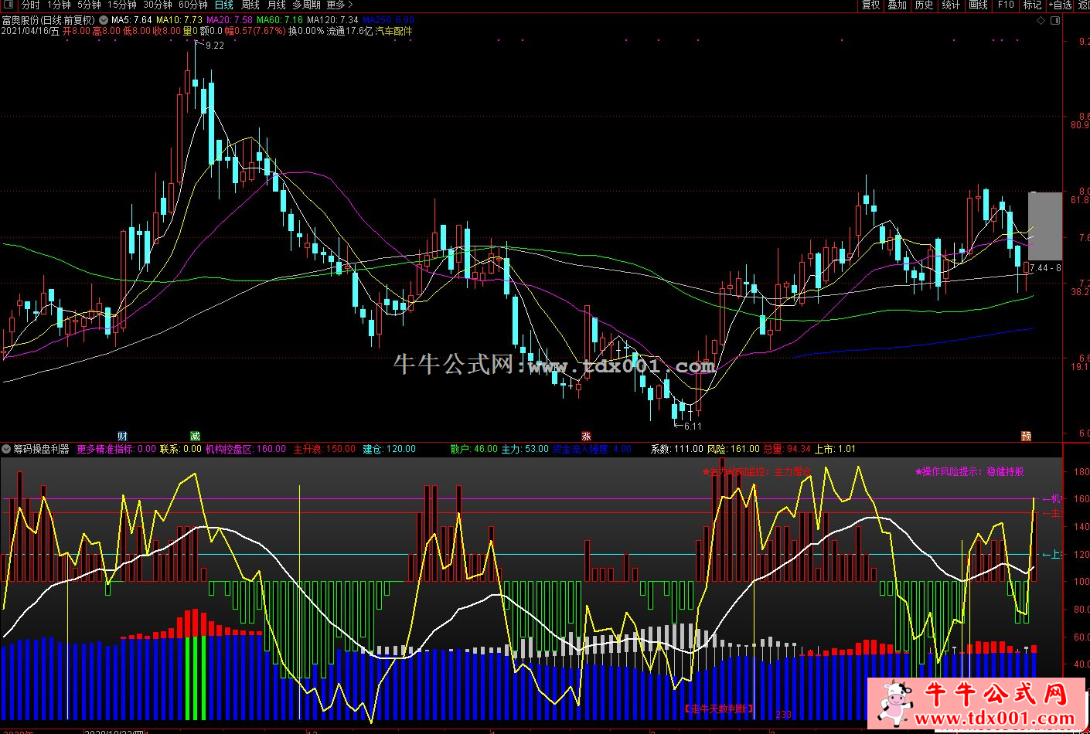Click the 预 forecast marker

pos(1026,437)
